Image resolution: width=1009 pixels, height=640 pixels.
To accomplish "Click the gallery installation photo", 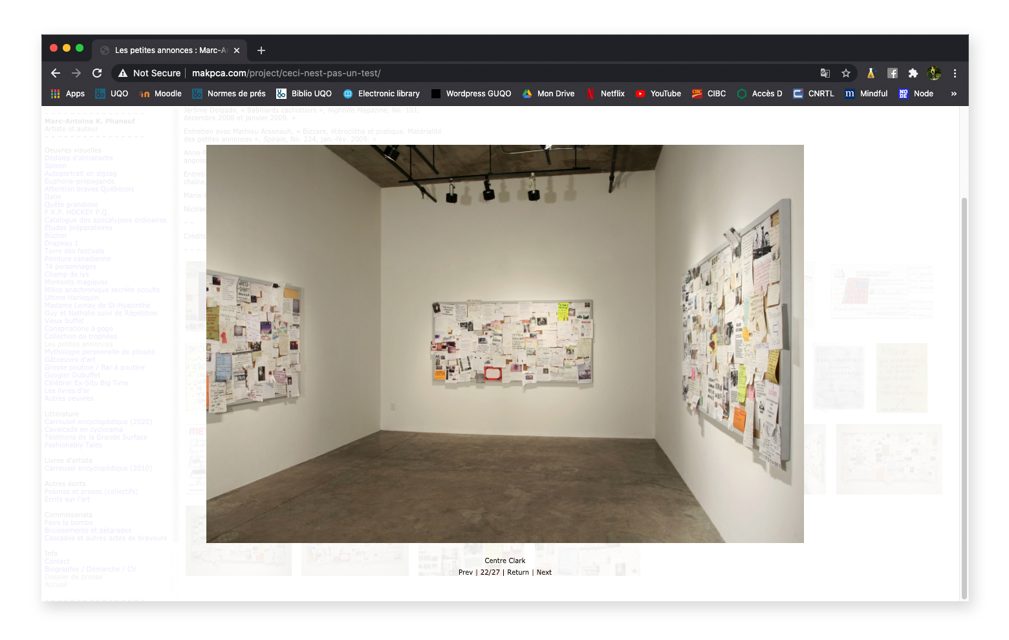I will [505, 344].
